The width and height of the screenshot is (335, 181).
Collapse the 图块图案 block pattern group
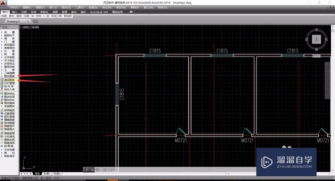tap(9, 76)
